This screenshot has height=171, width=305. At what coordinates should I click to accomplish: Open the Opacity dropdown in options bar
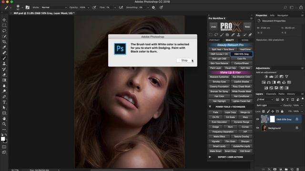[x=89, y=8]
